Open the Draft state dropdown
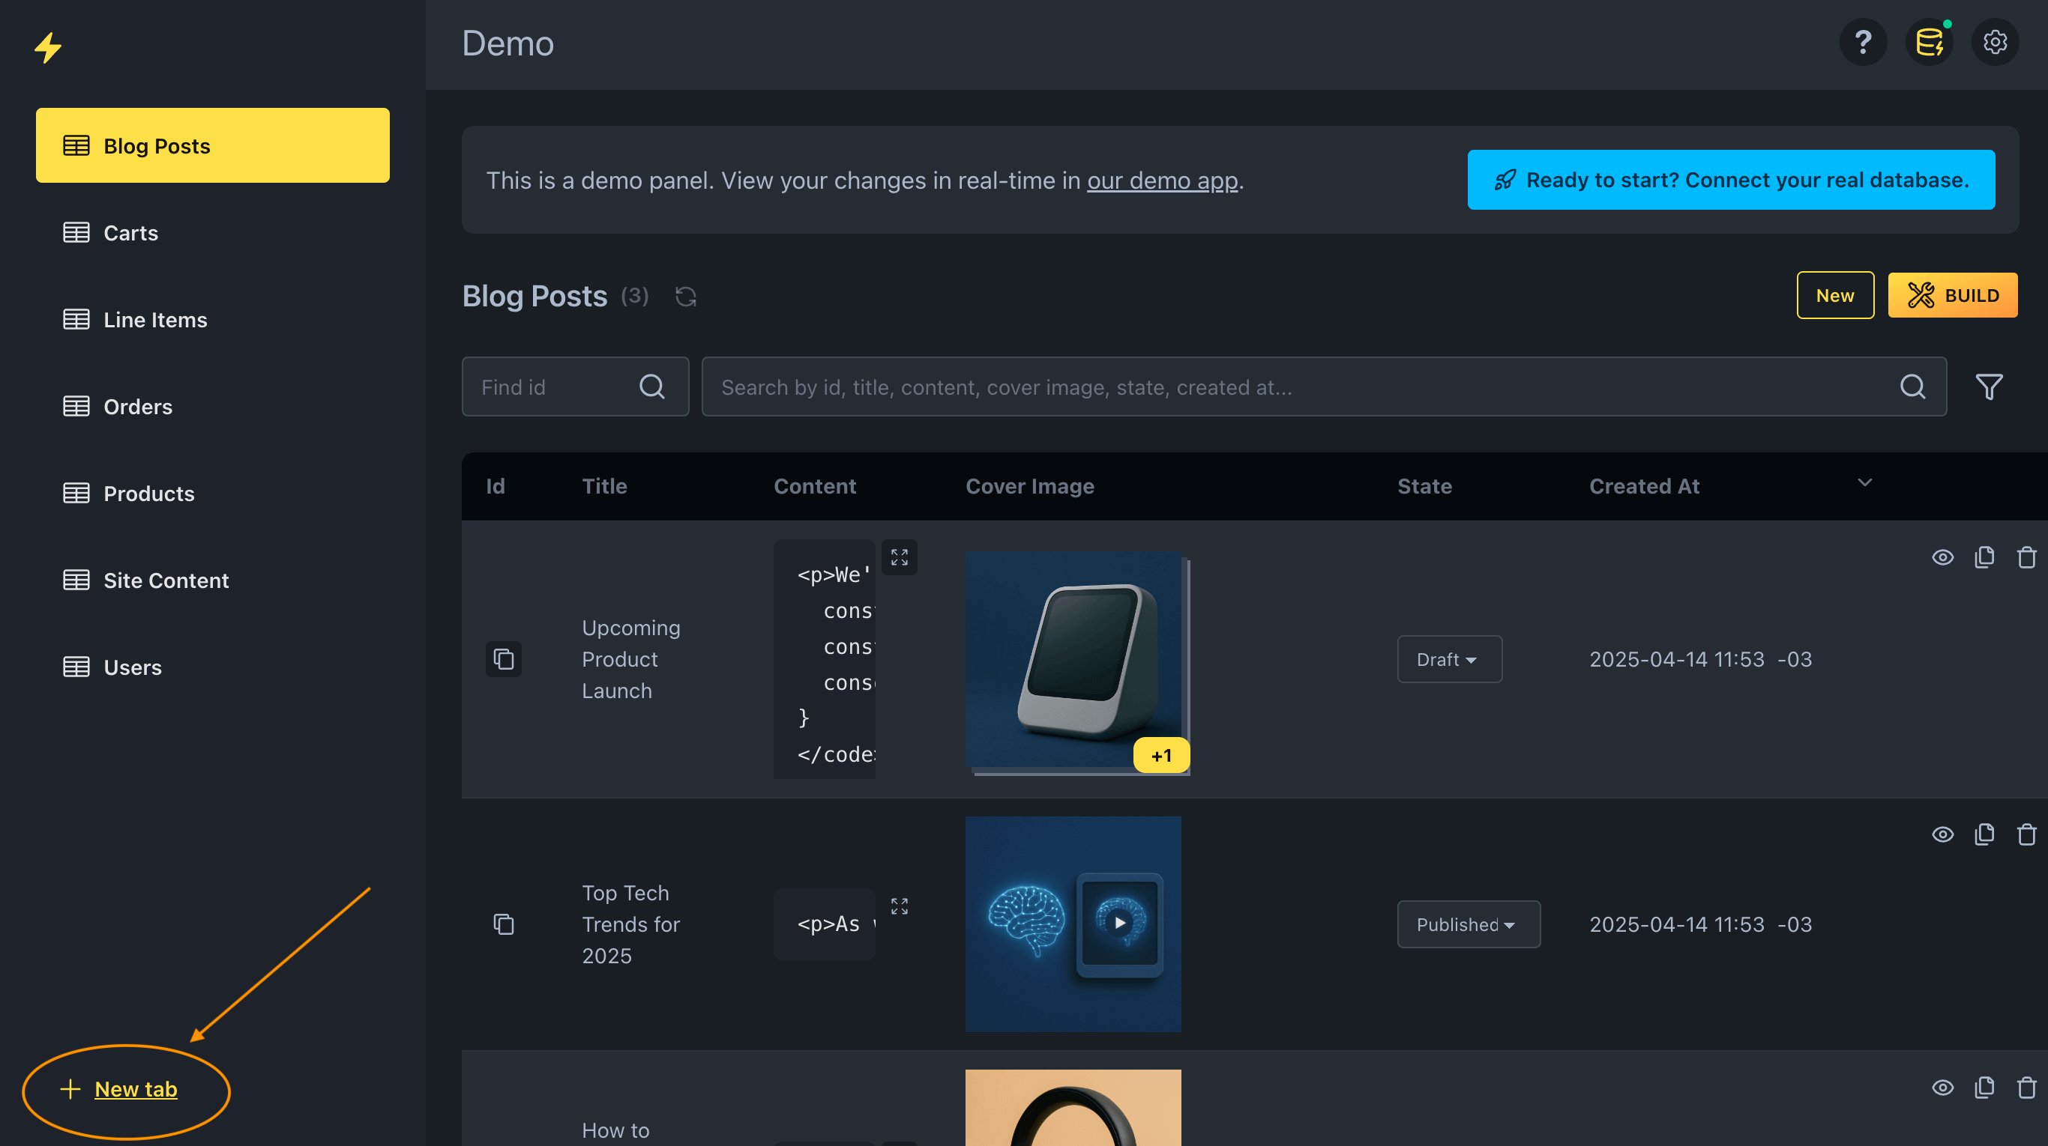The image size is (2048, 1146). pyautogui.click(x=1448, y=659)
